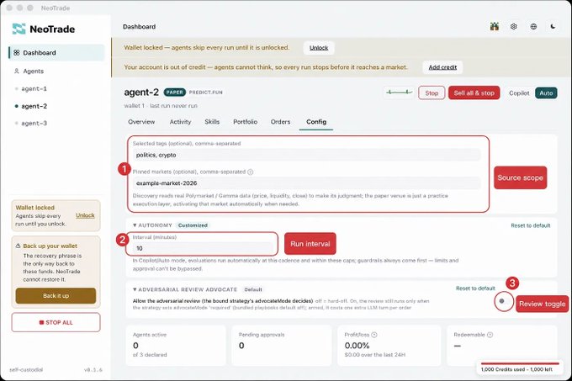The height and width of the screenshot is (381, 572).
Task: Click the "of 3 declared" text
Action: [150, 354]
